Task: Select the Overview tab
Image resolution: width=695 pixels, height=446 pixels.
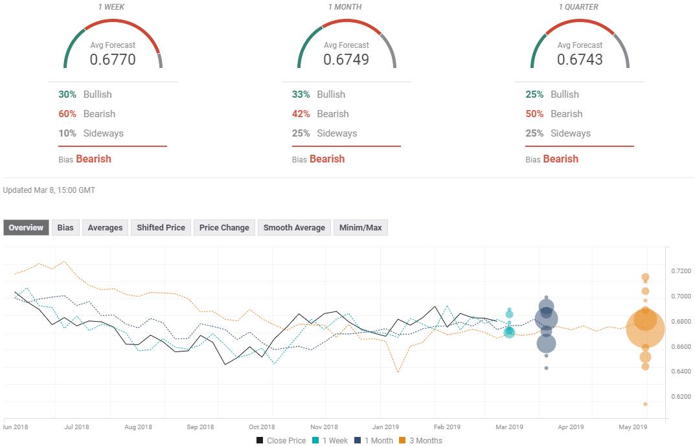Action: pos(26,228)
